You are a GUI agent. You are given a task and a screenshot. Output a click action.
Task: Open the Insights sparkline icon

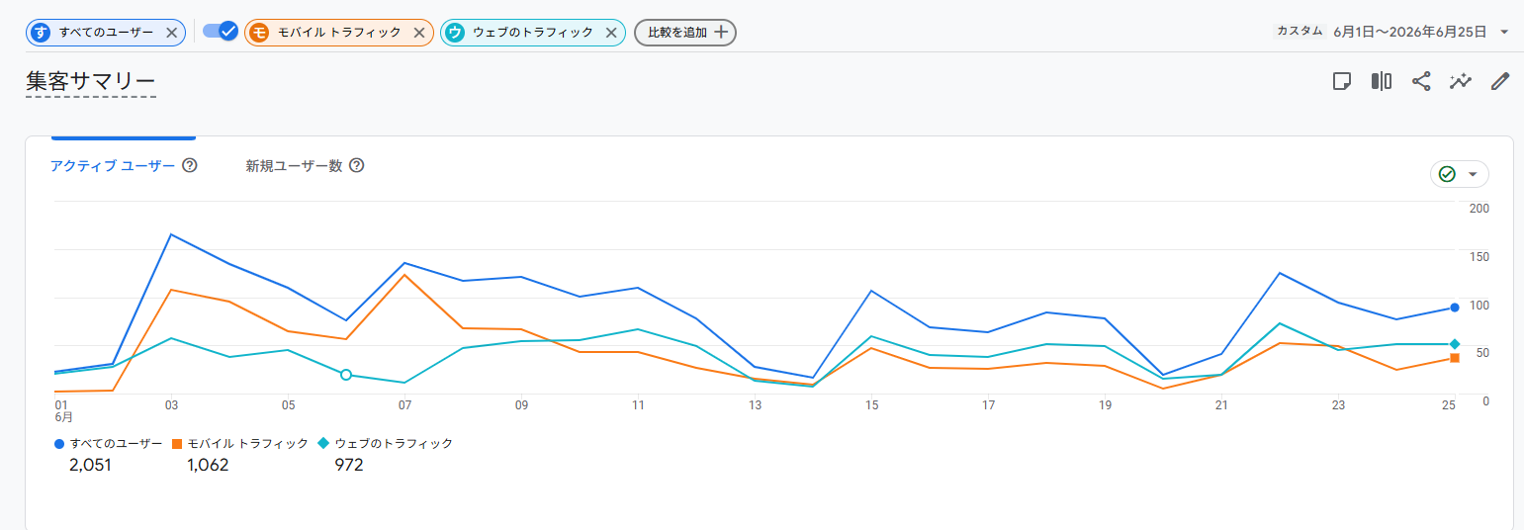pyautogui.click(x=1461, y=81)
